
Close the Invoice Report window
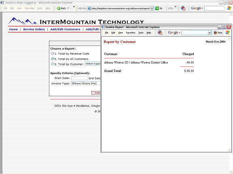point(229,27)
